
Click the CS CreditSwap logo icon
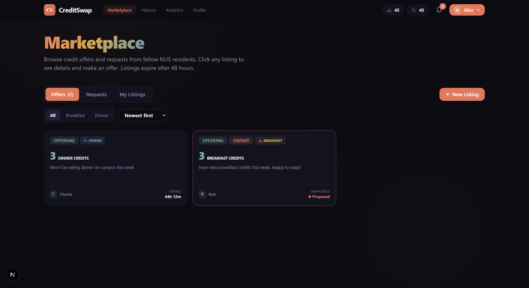49,10
